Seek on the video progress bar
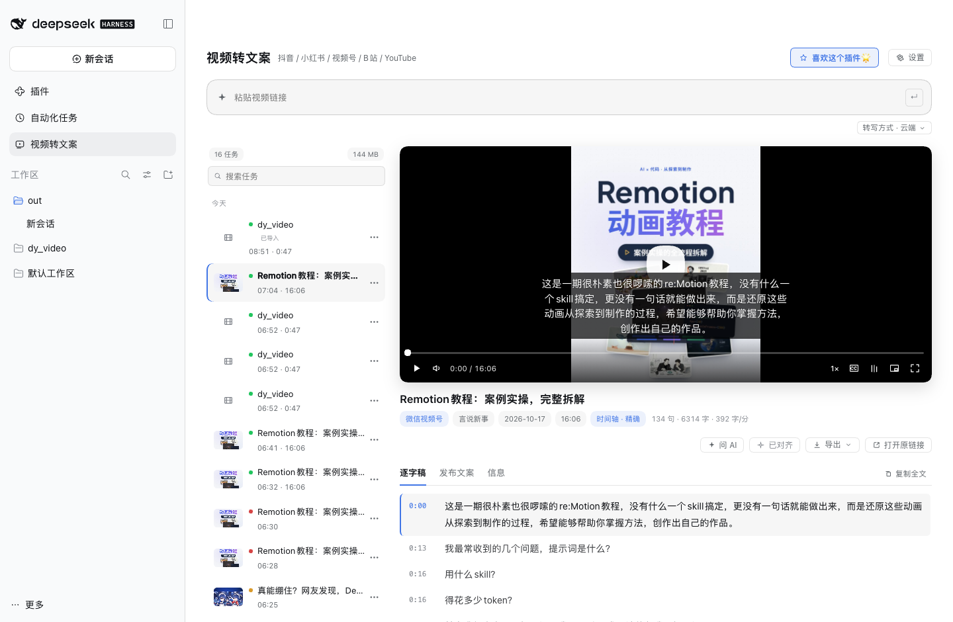Viewport: 953px width, 622px height. (666, 353)
